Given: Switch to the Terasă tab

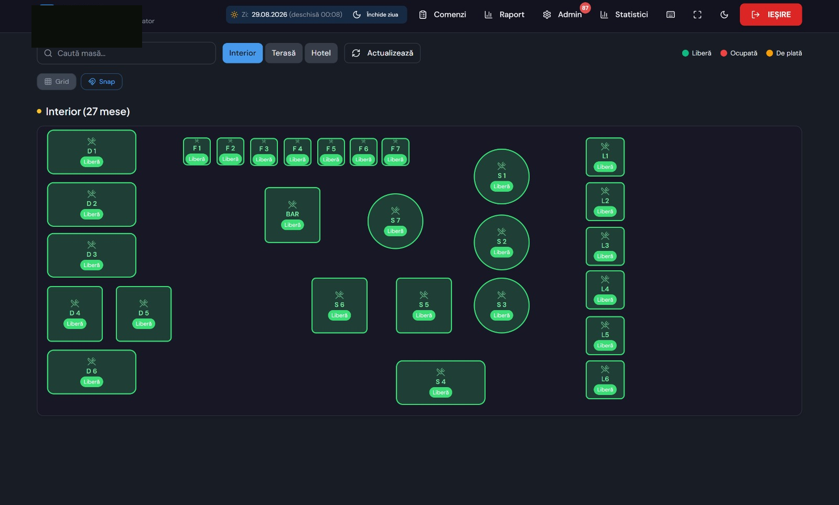Looking at the screenshot, I should (x=284, y=53).
